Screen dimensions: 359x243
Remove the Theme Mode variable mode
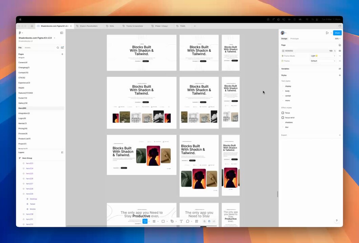click(x=340, y=56)
